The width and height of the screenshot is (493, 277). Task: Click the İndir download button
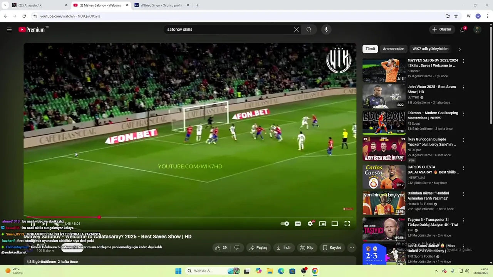[x=283, y=248]
